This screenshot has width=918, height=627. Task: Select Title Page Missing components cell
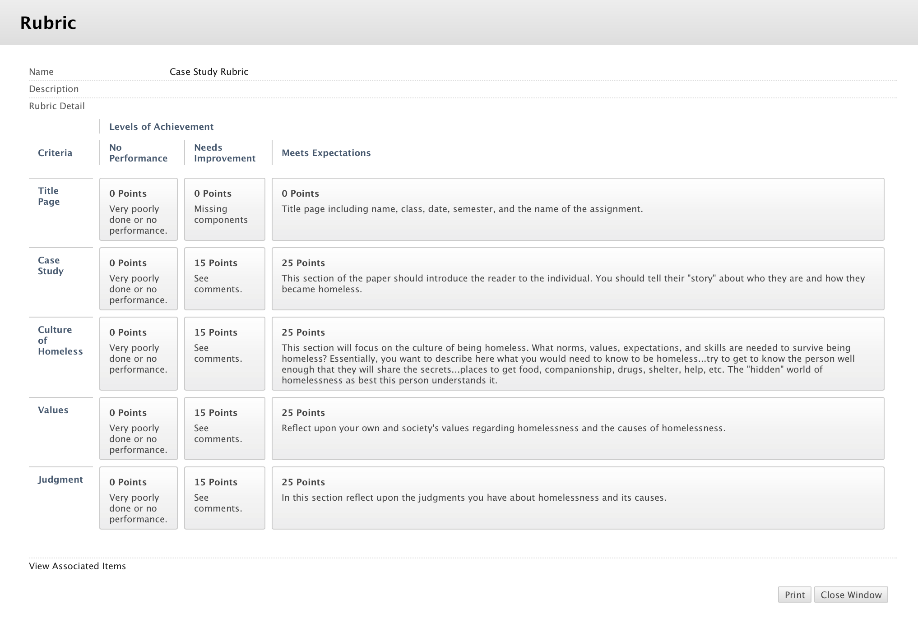[224, 209]
